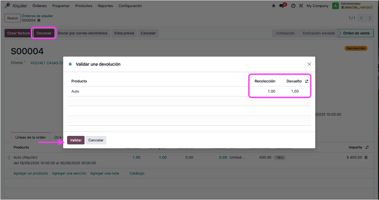
Task: Select the Orden de venta status stage
Action: [x=356, y=33]
